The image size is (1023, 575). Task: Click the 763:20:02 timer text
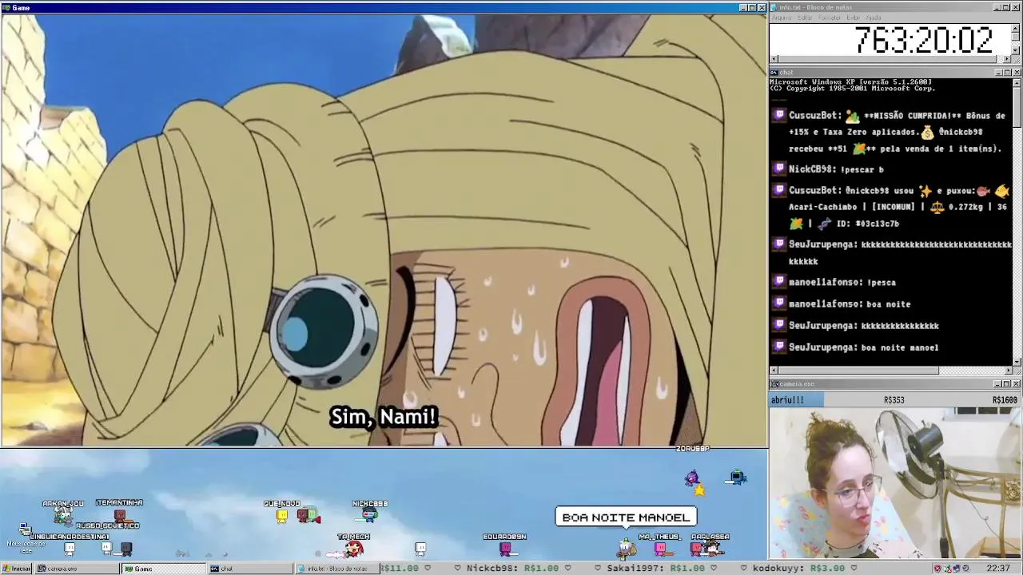[924, 40]
